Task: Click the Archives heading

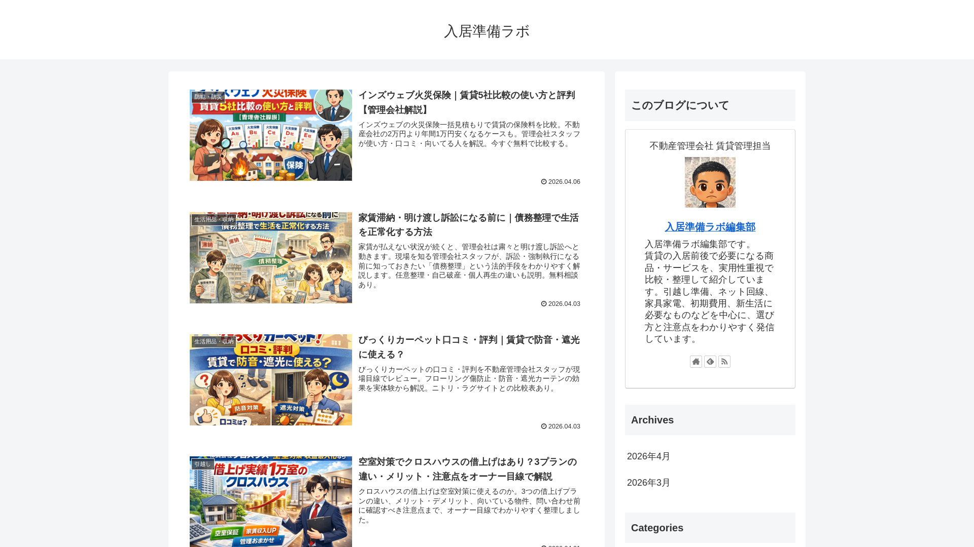Action: tap(710, 420)
